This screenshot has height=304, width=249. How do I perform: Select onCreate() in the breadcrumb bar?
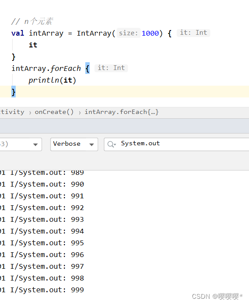(54, 112)
